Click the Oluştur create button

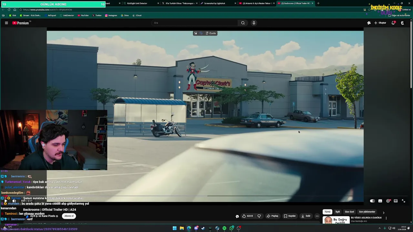[380, 23]
